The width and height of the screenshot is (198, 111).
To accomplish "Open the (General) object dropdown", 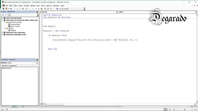I will pyautogui.click(x=117, y=12).
